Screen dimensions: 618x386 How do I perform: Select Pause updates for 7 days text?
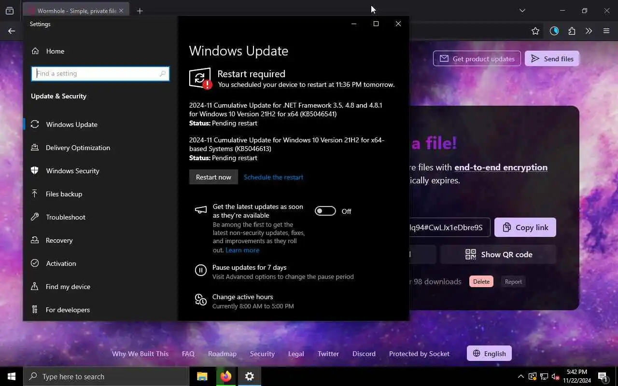pos(250,267)
